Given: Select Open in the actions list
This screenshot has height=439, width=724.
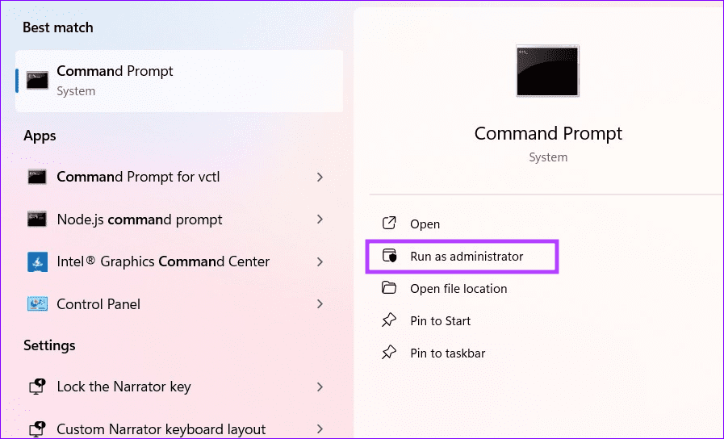Looking at the screenshot, I should 425,224.
